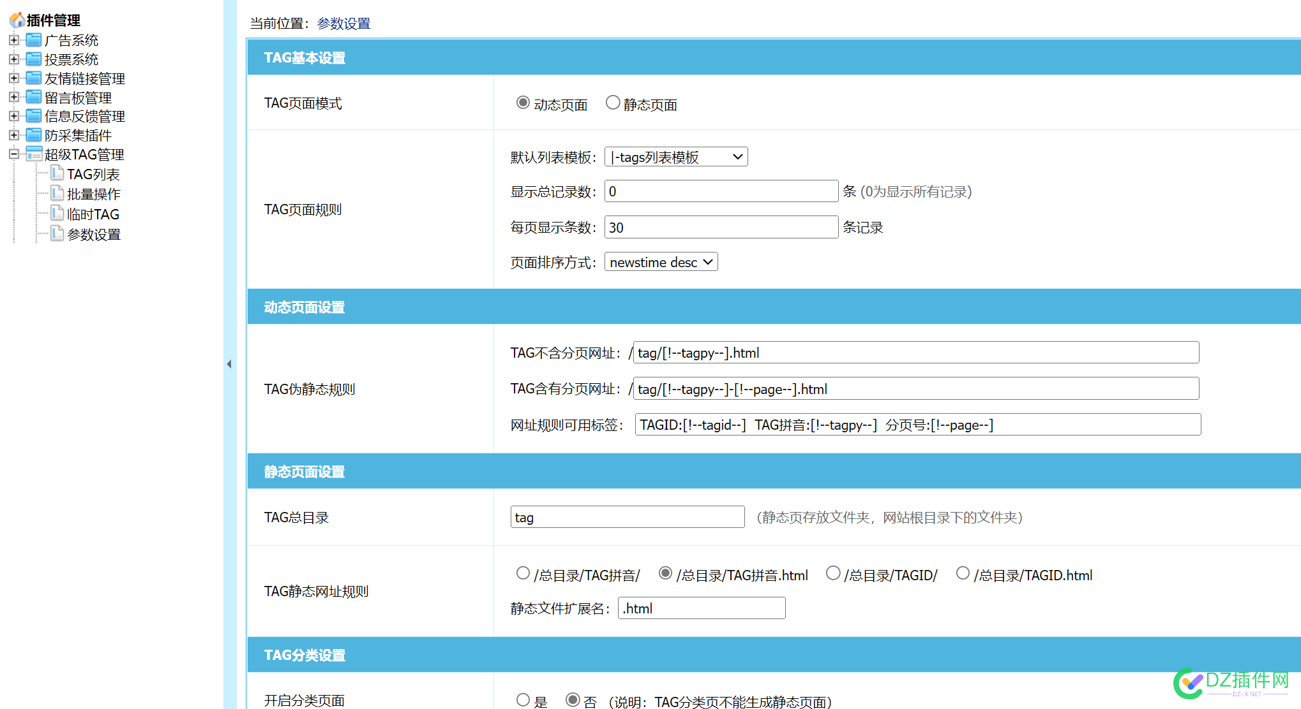This screenshot has height=709, width=1301.
Task: Click the 每页显示条数 input field
Action: (x=721, y=227)
